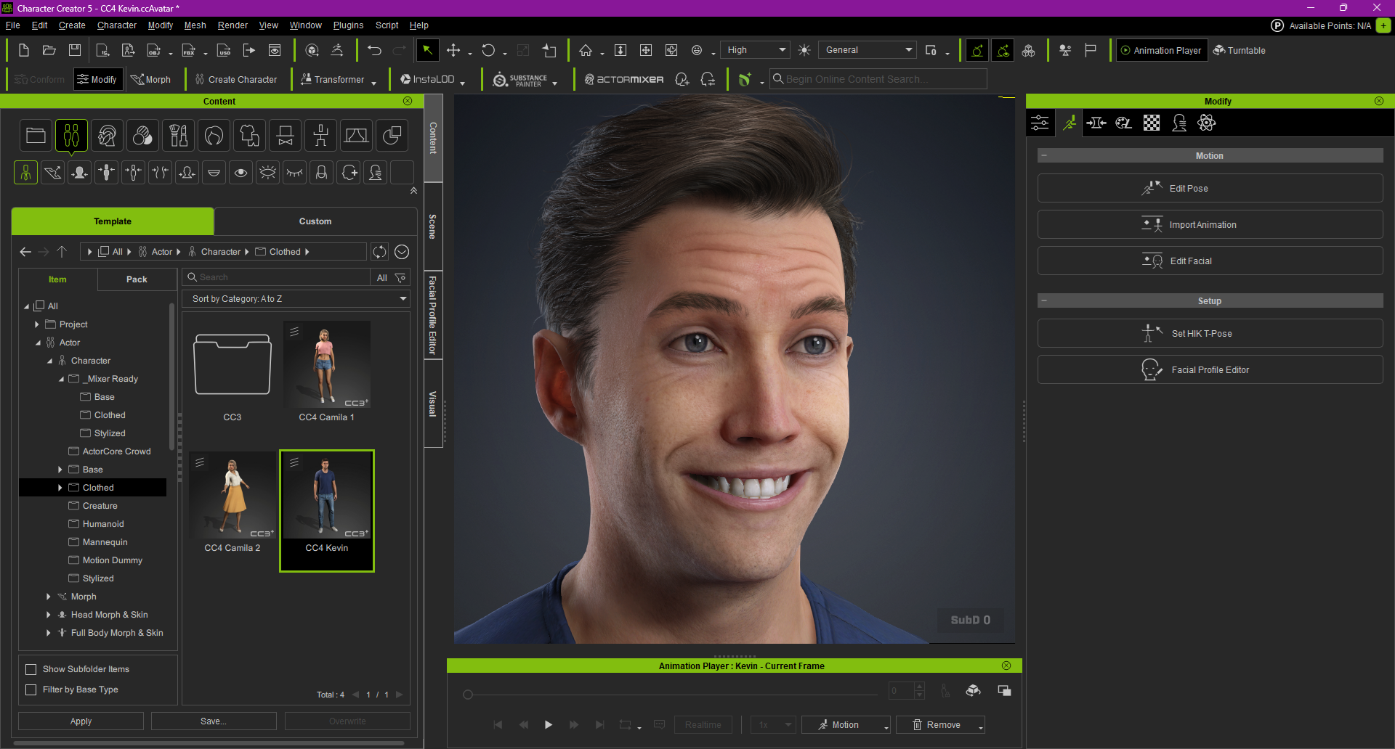Image resolution: width=1395 pixels, height=749 pixels.
Task: Select the Eye category icon in Content
Action: [x=240, y=172]
